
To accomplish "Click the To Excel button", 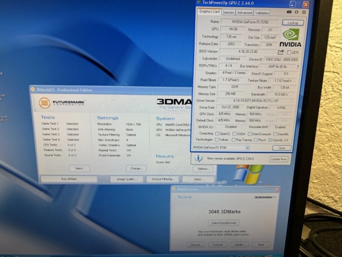I will (x=218, y=245).
